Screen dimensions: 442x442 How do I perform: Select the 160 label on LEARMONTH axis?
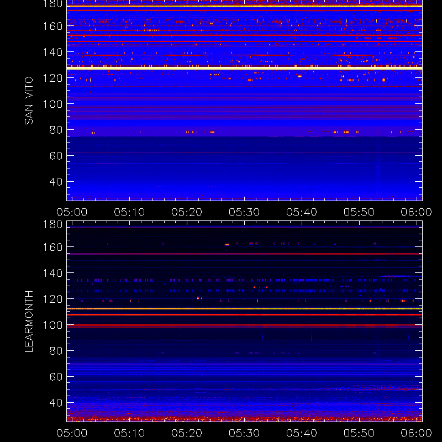[52, 247]
